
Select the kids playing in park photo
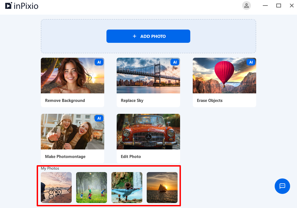[92, 188]
